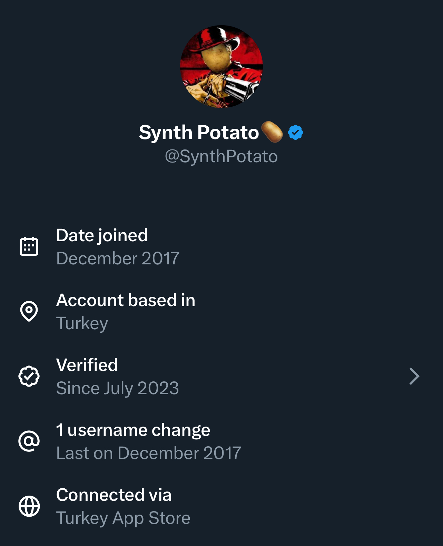Image resolution: width=443 pixels, height=546 pixels.
Task: Click the globe icon for Connected via
Action: [x=29, y=506]
